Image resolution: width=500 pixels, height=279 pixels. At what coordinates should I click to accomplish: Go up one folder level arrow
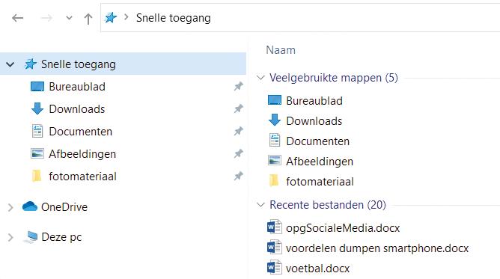click(88, 19)
